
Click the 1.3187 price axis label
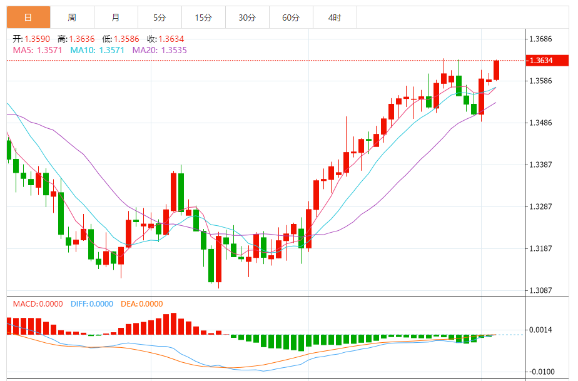point(540,248)
